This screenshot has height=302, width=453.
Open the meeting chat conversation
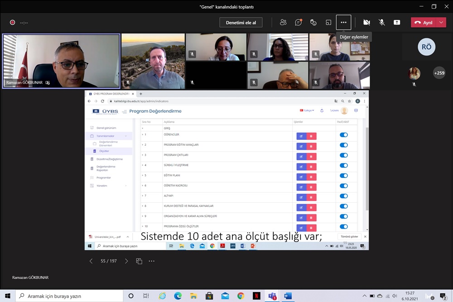298,22
